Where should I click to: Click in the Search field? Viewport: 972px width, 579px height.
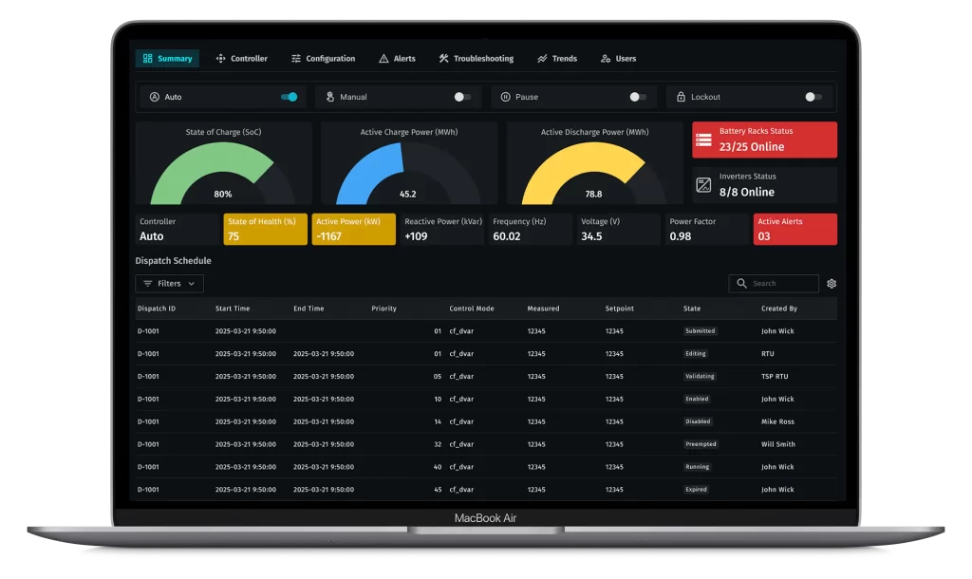tap(774, 283)
